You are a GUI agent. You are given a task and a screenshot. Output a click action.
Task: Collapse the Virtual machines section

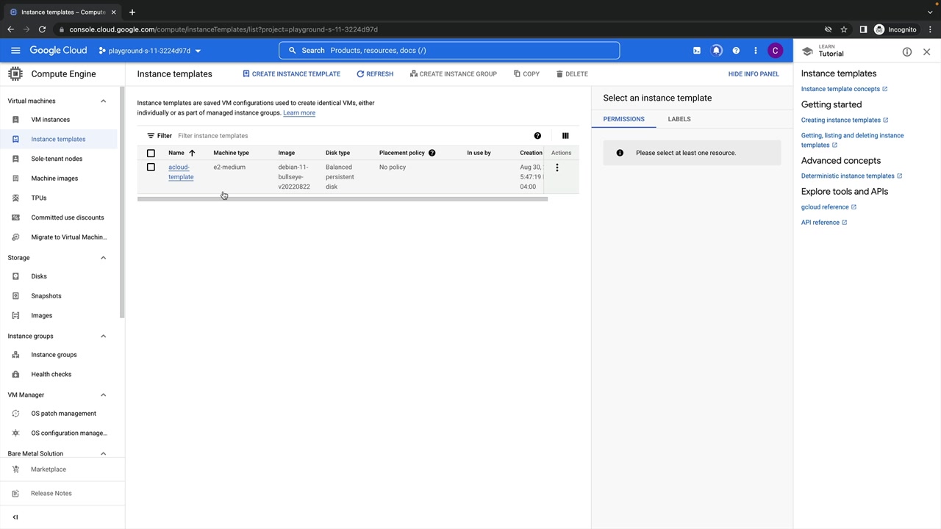coord(103,101)
